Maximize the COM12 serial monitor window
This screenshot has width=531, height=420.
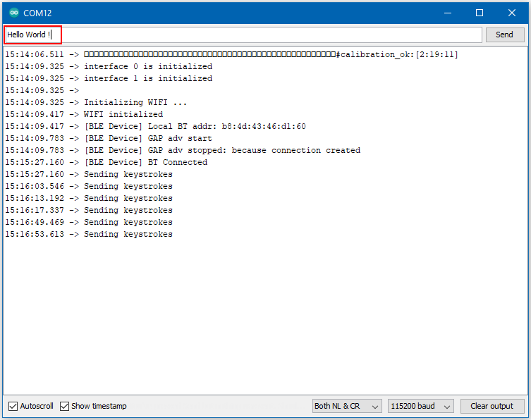click(x=480, y=13)
